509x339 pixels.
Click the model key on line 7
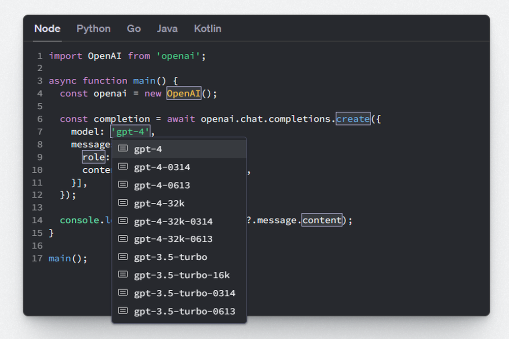[x=85, y=132]
